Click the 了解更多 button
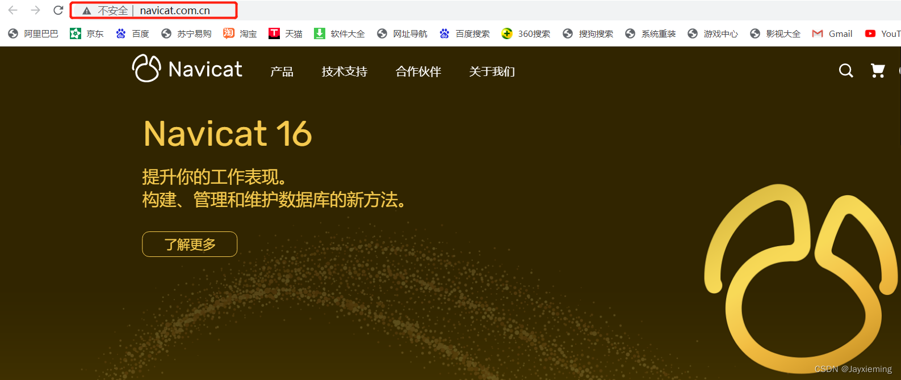Image resolution: width=901 pixels, height=380 pixels. pos(190,244)
